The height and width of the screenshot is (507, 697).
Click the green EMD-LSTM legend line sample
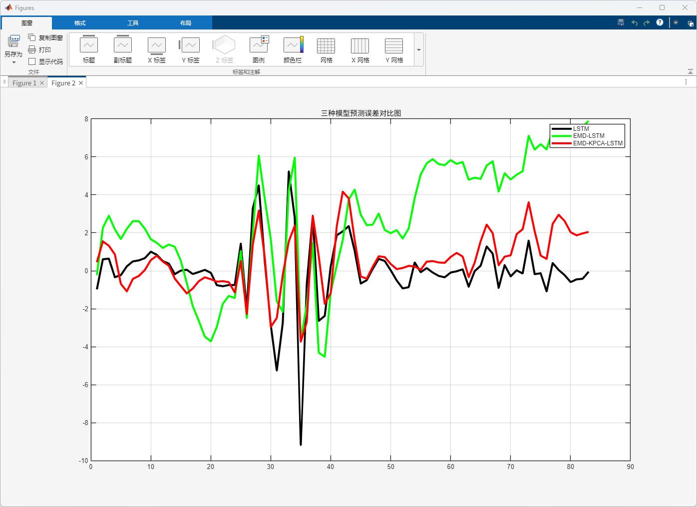coord(562,136)
